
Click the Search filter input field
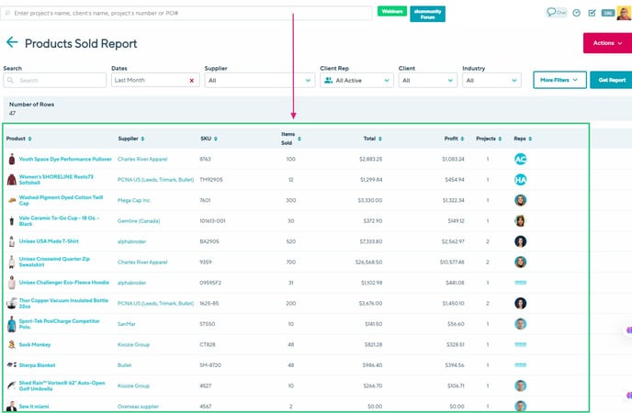54,81
